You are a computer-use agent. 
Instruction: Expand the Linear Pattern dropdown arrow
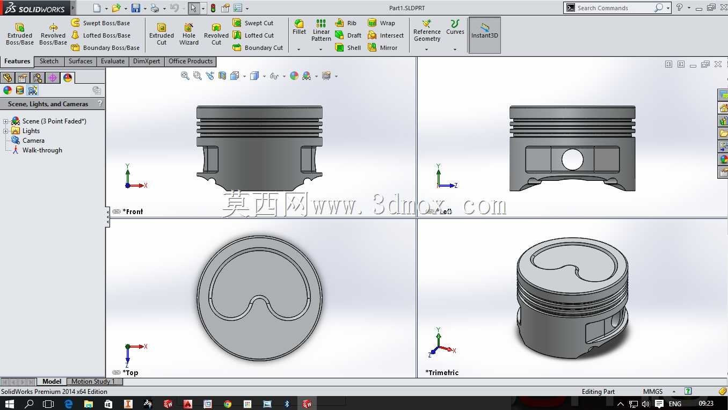(321, 49)
